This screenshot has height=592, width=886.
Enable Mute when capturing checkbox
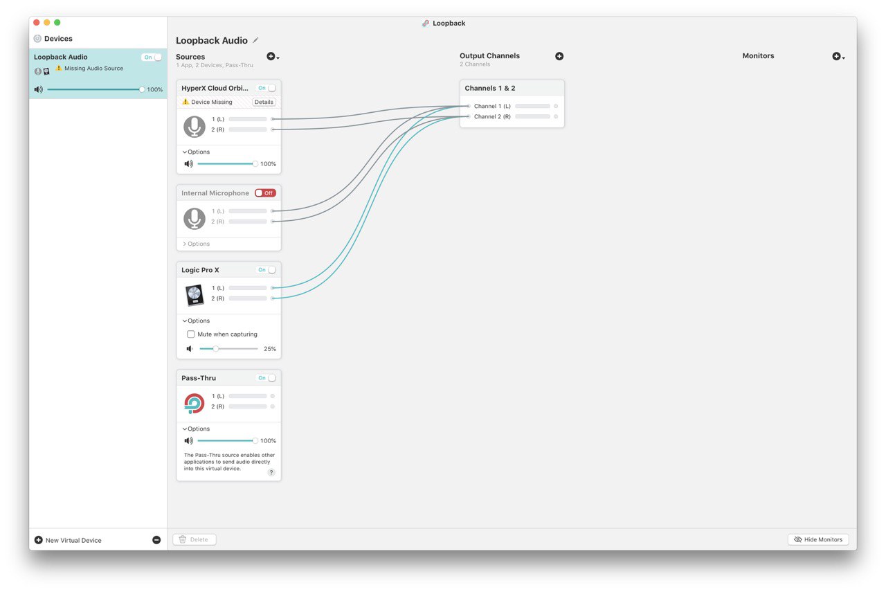pyautogui.click(x=191, y=334)
